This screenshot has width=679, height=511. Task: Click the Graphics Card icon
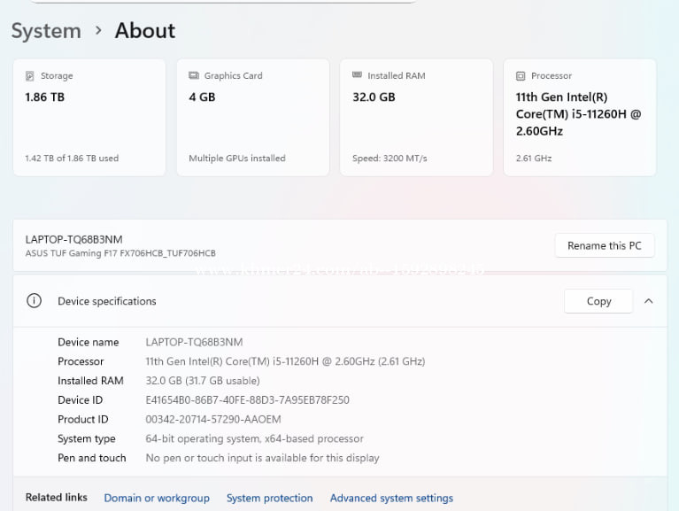tap(194, 76)
